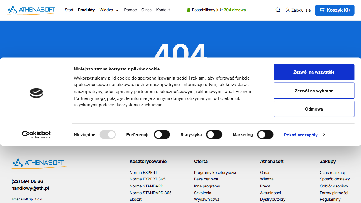The height and width of the screenshot is (203, 361).
Task: Open Norma EXPERT footer link
Action: pyautogui.click(x=144, y=173)
